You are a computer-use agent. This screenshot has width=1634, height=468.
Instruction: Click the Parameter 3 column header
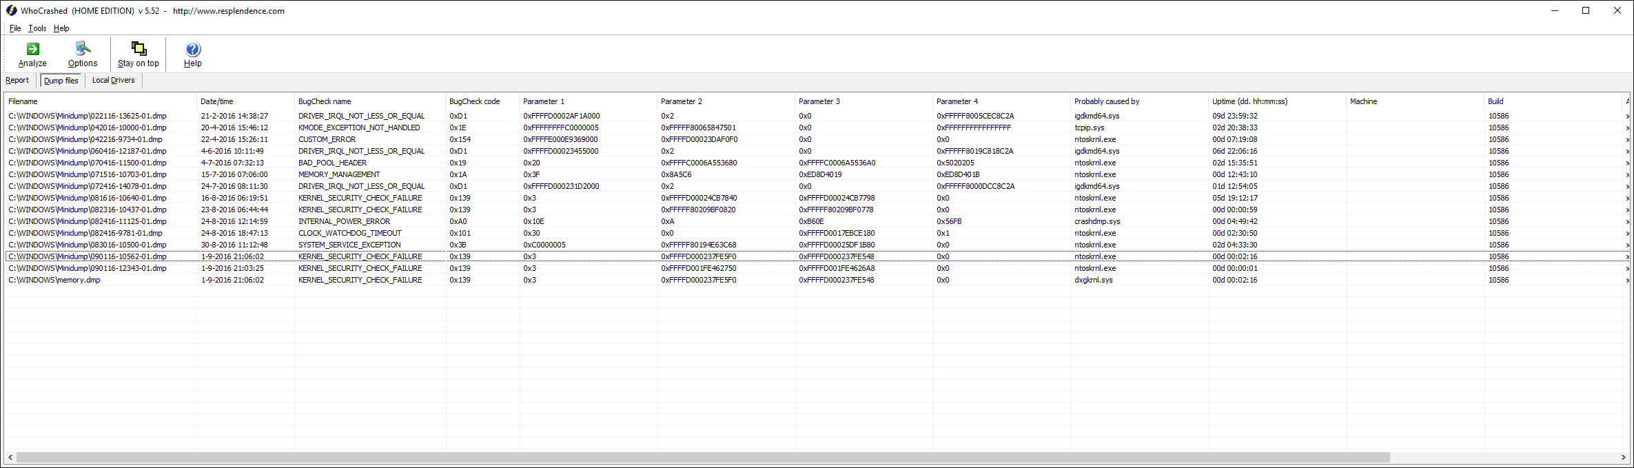864,101
